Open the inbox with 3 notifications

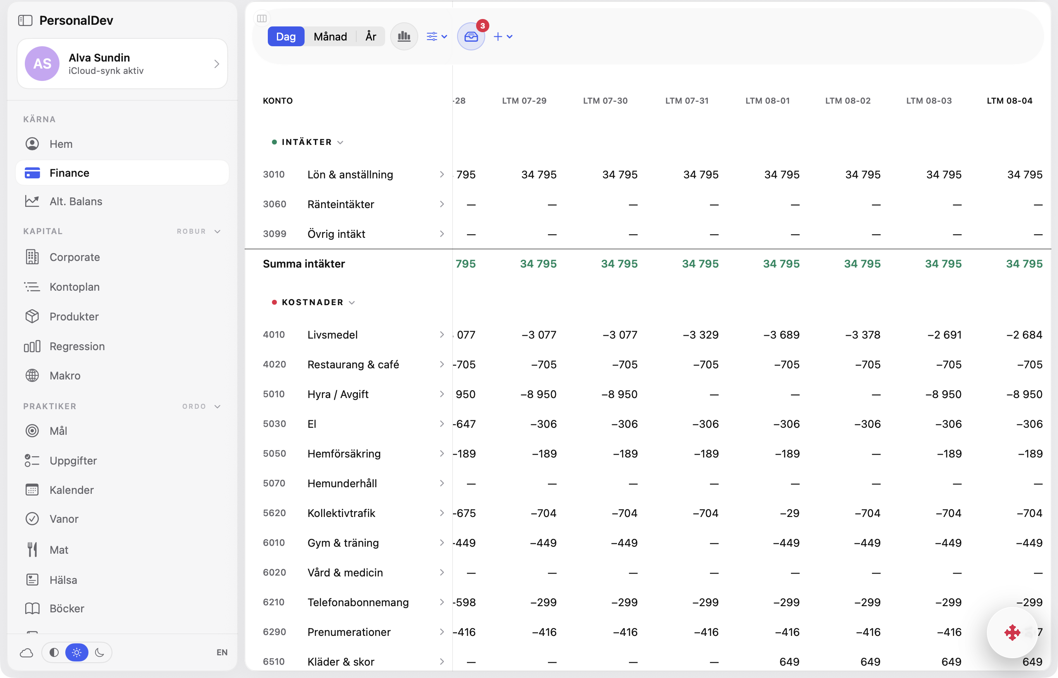pos(471,36)
